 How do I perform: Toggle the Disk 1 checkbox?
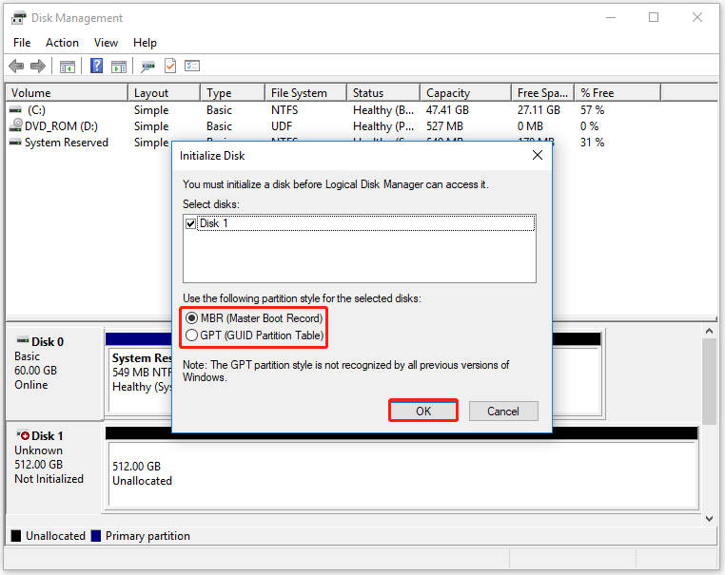190,224
